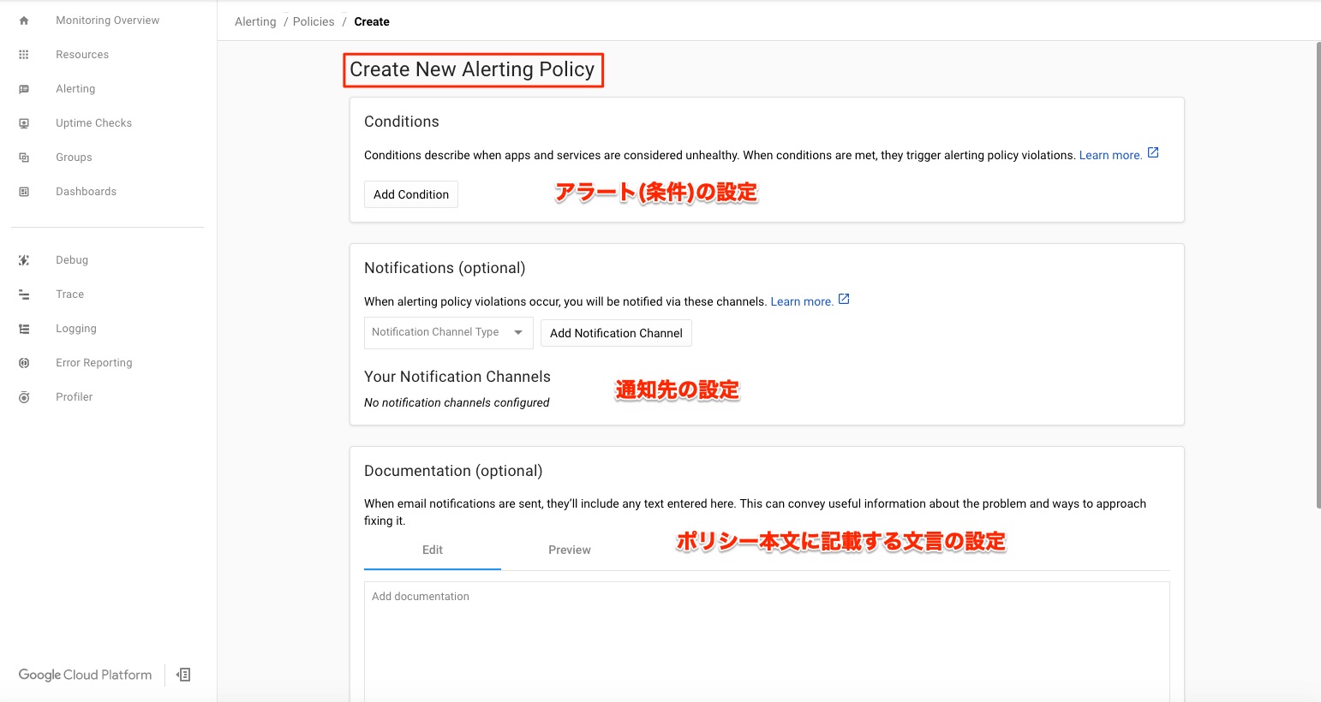The height and width of the screenshot is (702, 1321).
Task: Open the Profiler tool
Action: coord(75,396)
